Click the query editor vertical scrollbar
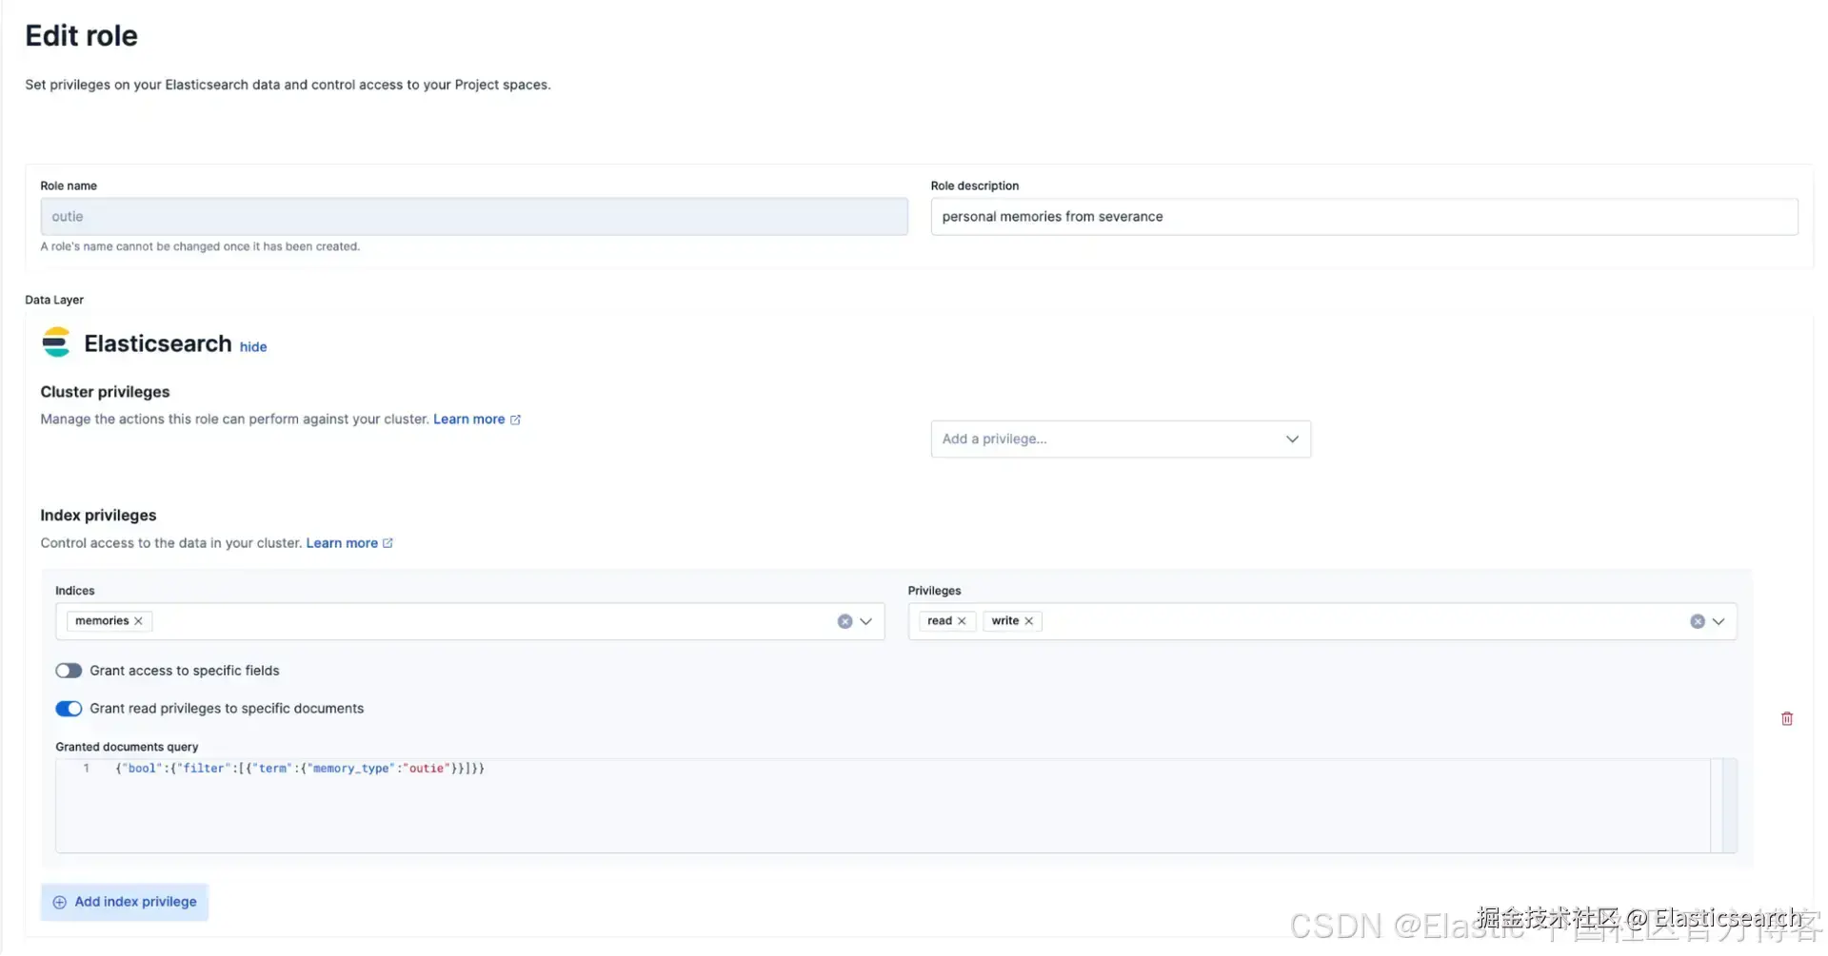 point(1724,805)
